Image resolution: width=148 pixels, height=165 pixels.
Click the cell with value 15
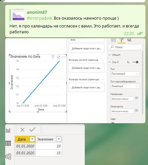coord(49,153)
